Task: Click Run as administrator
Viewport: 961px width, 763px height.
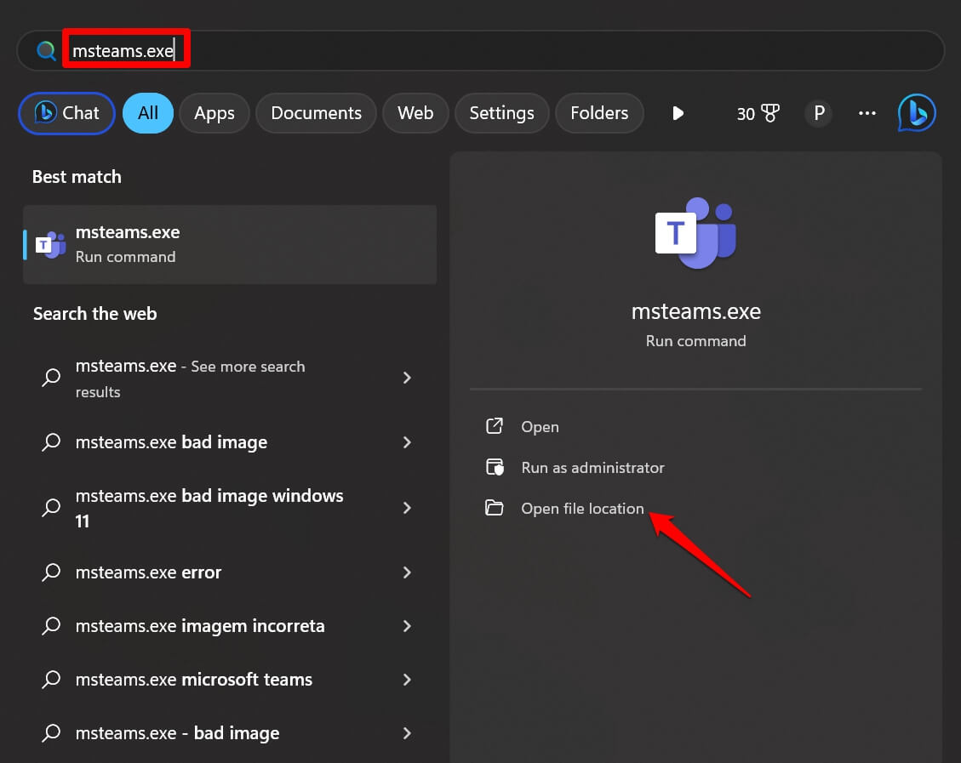Action: click(x=592, y=467)
